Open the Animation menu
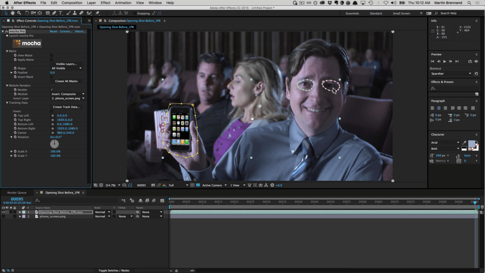The height and width of the screenshot is (273, 485). click(x=123, y=3)
